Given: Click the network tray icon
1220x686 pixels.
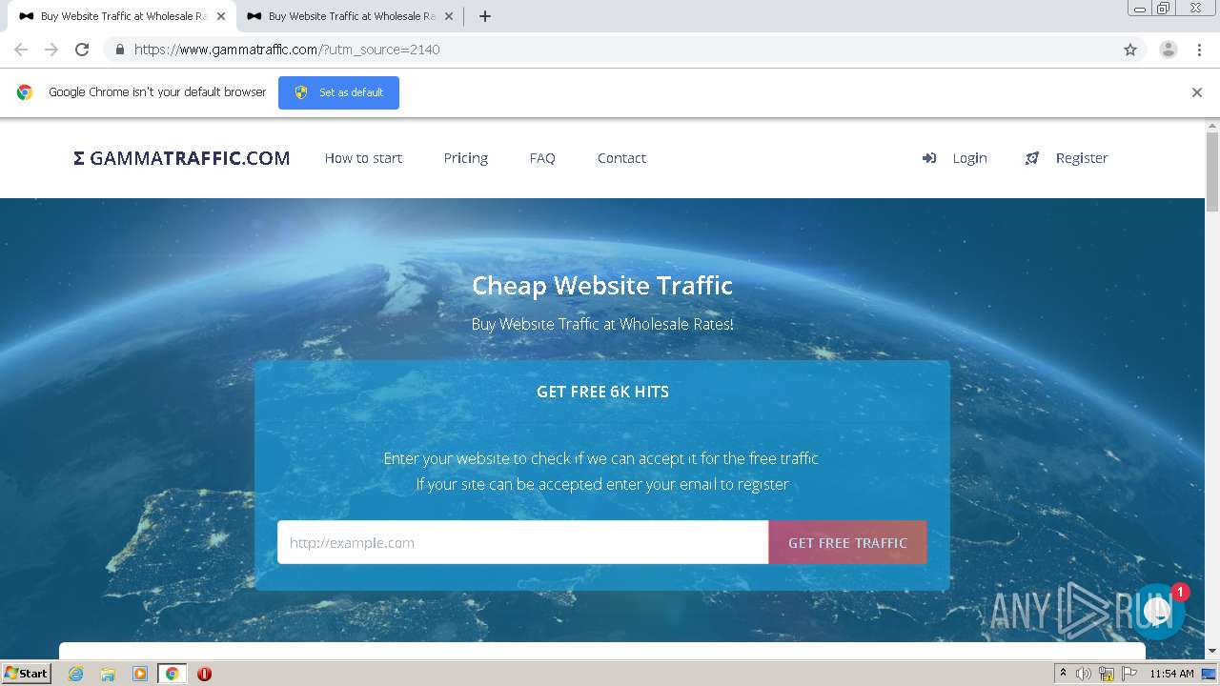Looking at the screenshot, I should 1107,674.
